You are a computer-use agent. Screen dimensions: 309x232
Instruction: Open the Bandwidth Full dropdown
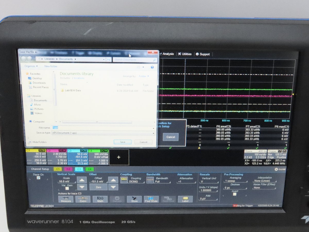tap(163, 181)
